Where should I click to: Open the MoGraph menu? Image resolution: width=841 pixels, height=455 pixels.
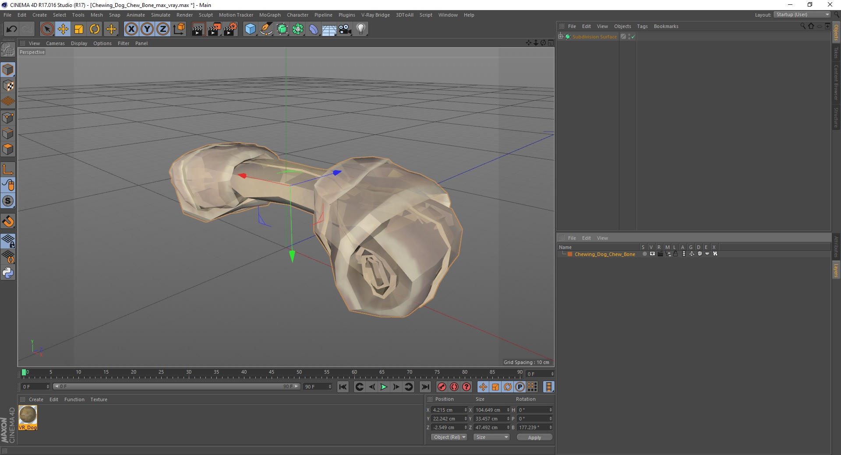[x=270, y=15]
